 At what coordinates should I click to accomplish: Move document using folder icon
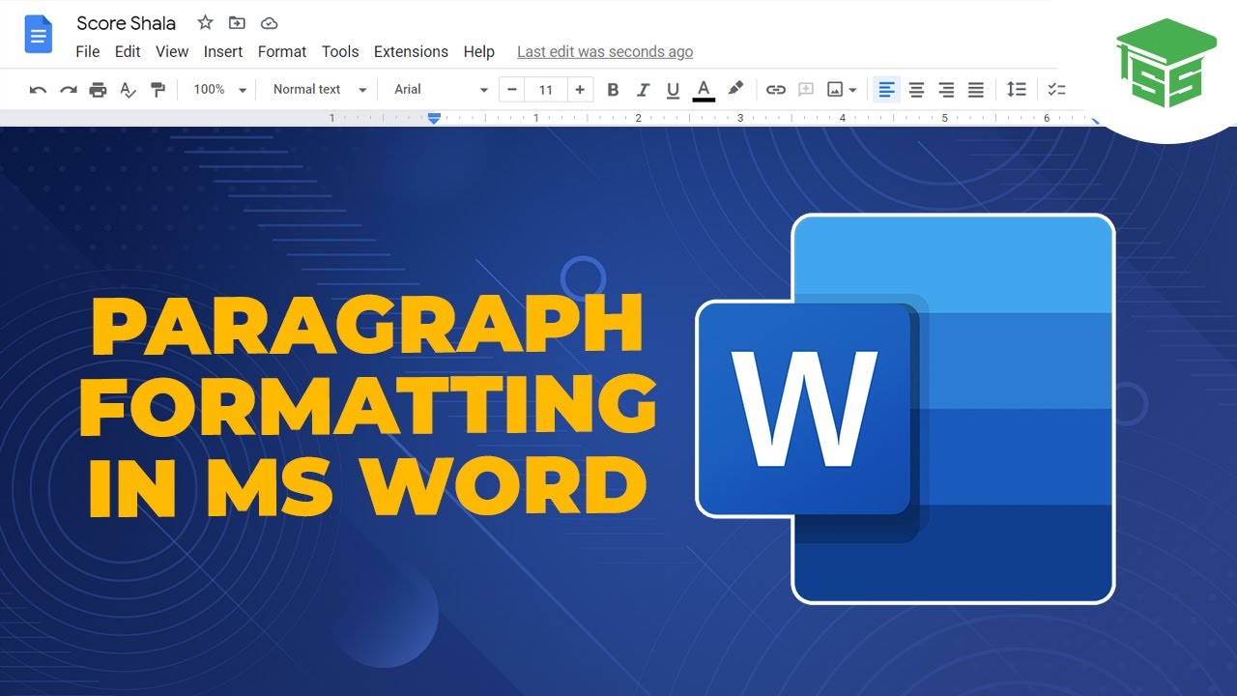[237, 23]
